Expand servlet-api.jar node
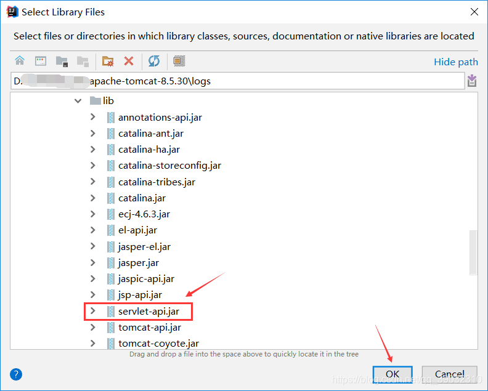The width and height of the screenshot is (488, 391). (x=93, y=311)
